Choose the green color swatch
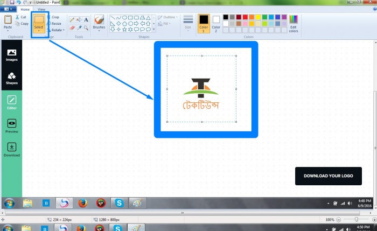Viewport: 377px width, 231px height. [264, 17]
